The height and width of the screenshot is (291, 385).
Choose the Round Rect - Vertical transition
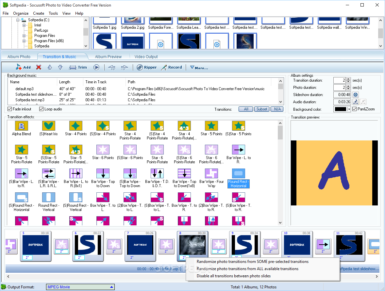48,202
